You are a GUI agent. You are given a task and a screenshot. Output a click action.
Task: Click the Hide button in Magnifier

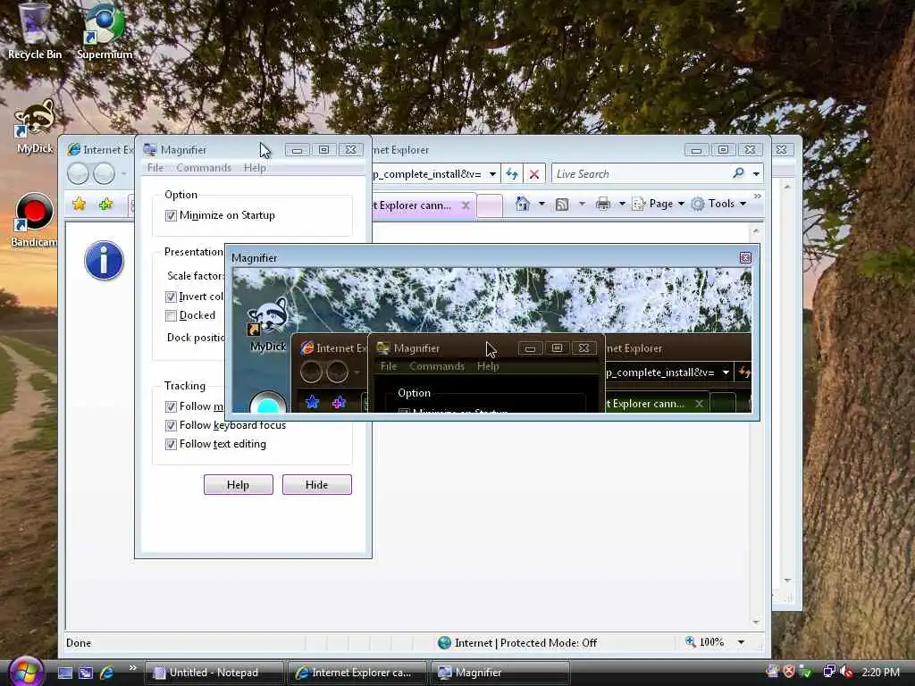click(317, 485)
